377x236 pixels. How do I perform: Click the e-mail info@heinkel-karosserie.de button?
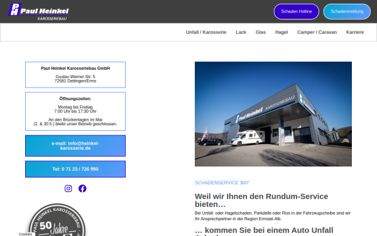point(75,146)
